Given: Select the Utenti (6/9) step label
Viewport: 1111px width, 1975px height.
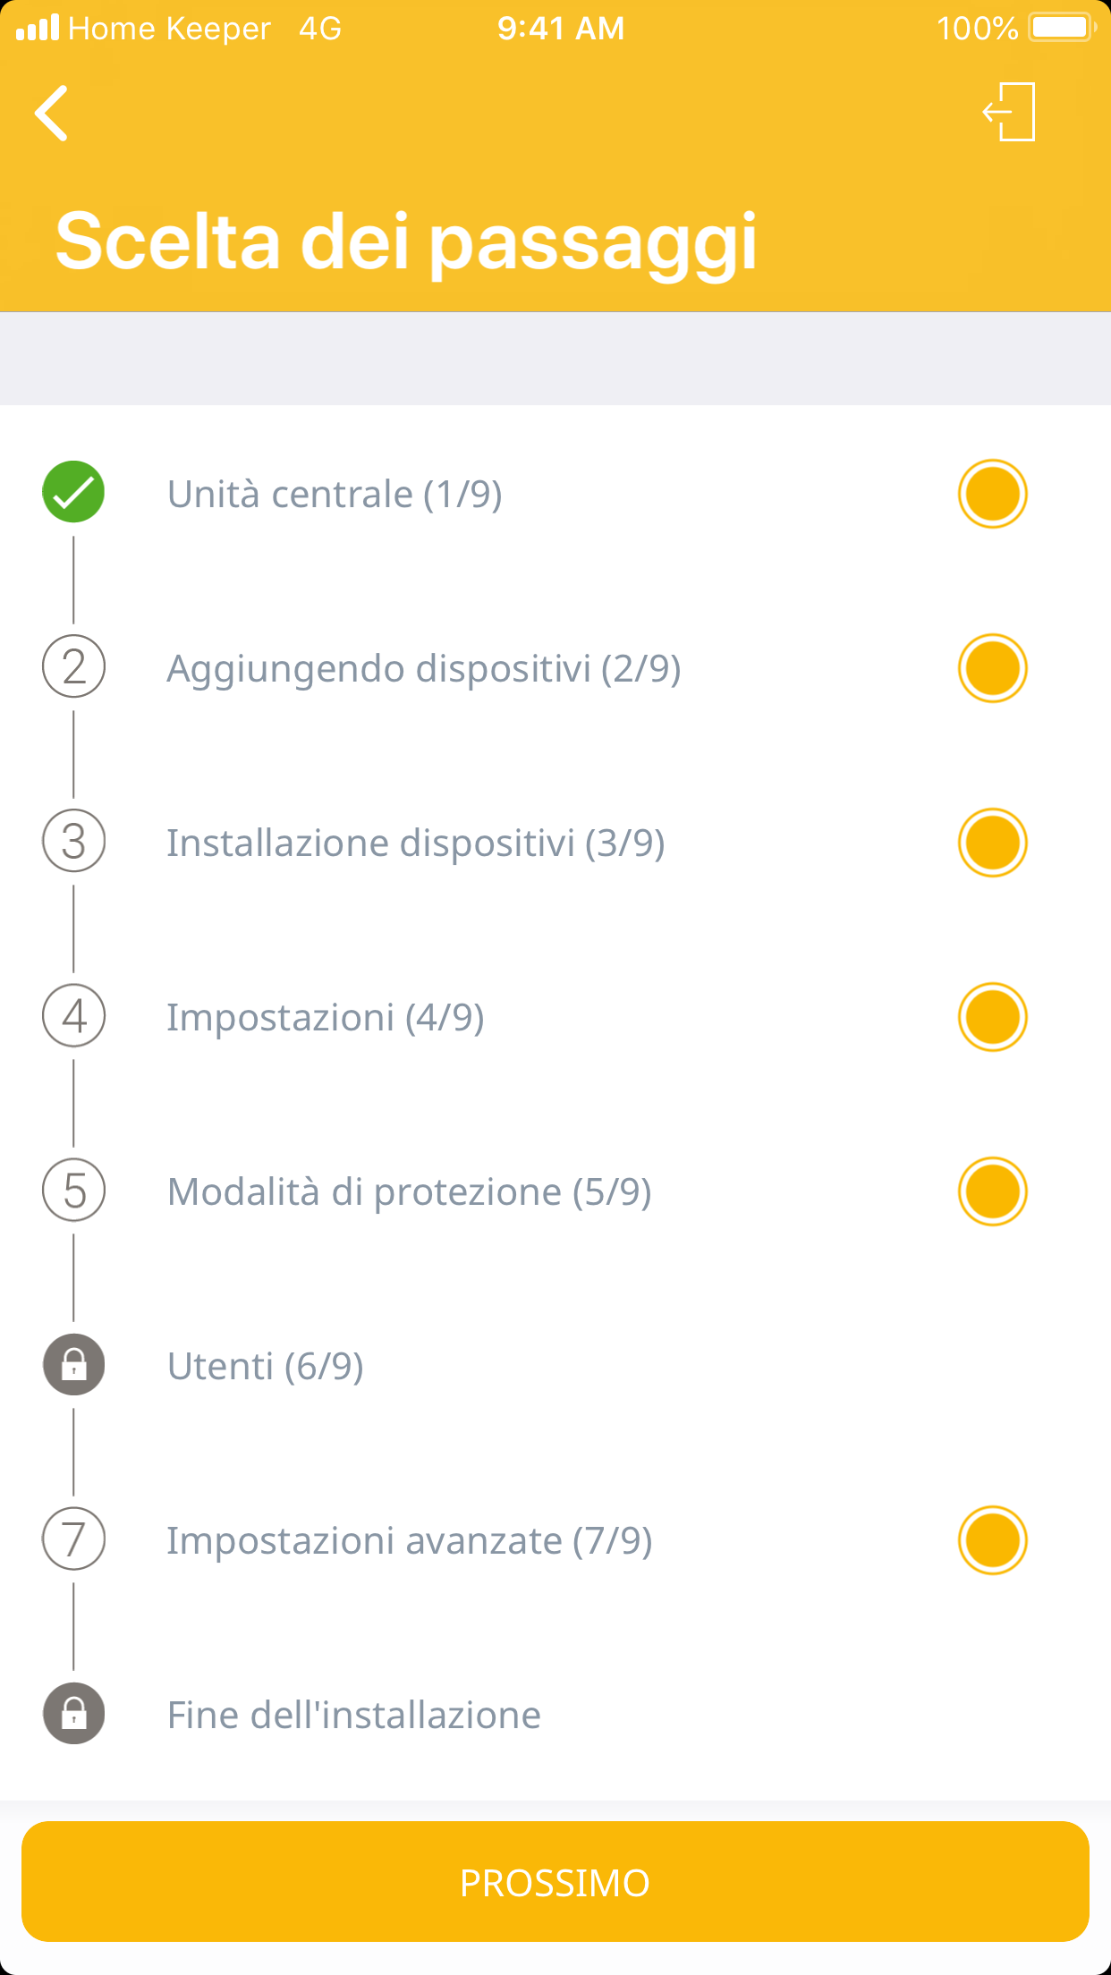Looking at the screenshot, I should pyautogui.click(x=265, y=1367).
